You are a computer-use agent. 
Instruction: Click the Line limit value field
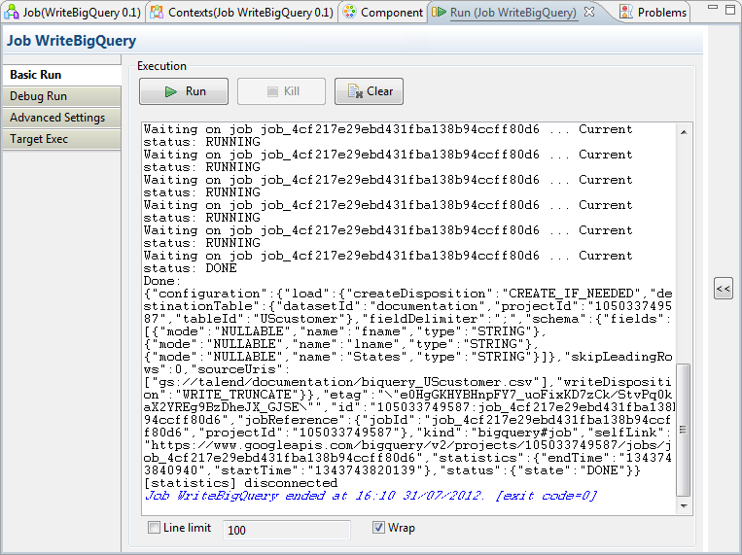[x=286, y=530]
